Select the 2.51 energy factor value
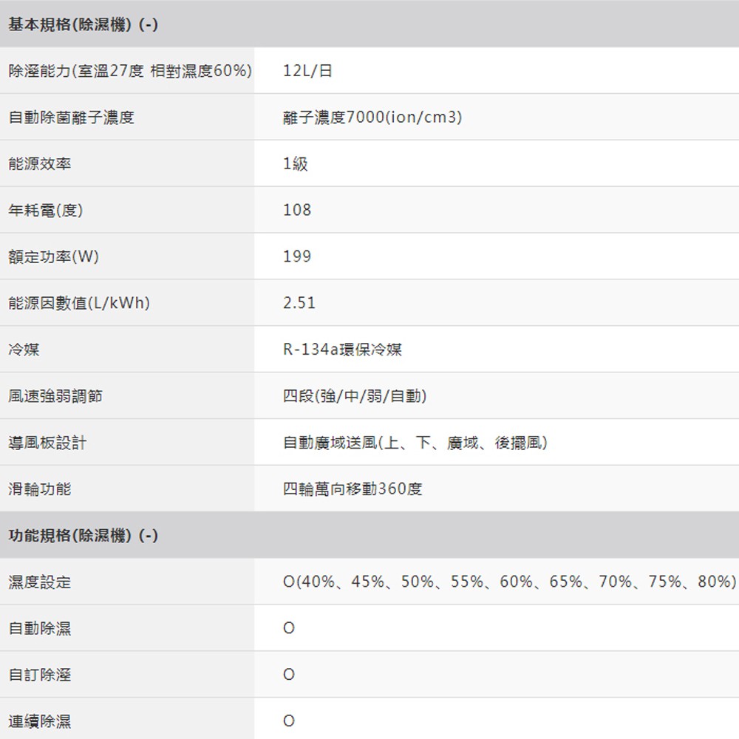 coord(299,304)
